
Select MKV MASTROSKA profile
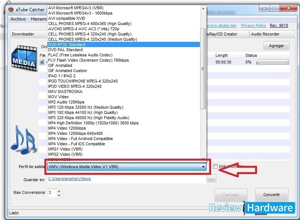tap(124, 92)
